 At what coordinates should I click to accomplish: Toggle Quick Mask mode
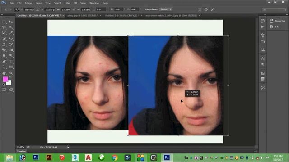(4, 90)
